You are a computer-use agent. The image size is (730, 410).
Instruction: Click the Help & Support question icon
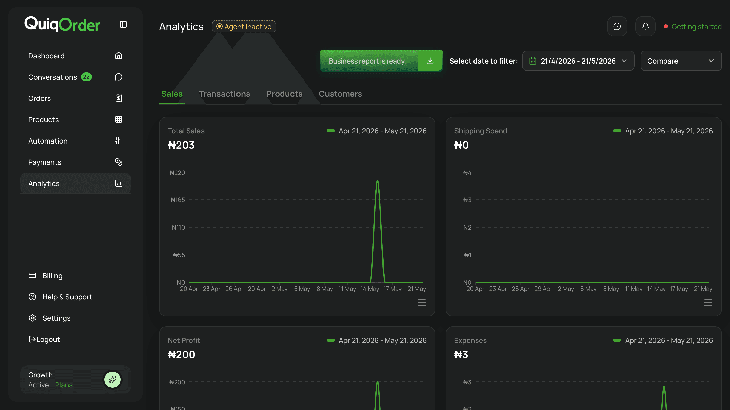[32, 297]
